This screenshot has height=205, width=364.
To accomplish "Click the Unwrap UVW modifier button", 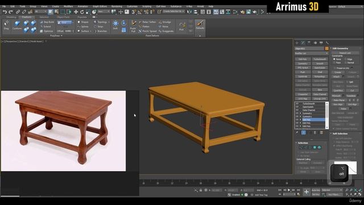I will 320,99.
